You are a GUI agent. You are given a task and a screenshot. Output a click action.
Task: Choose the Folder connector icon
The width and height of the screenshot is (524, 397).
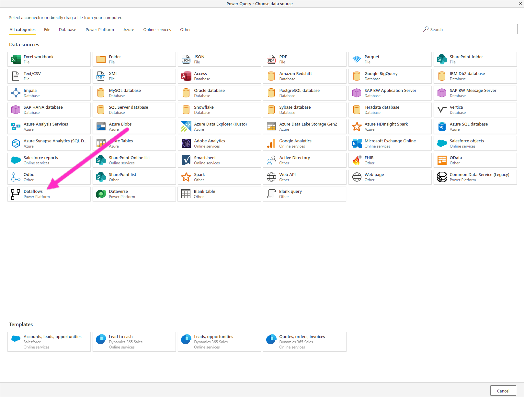[x=101, y=59]
